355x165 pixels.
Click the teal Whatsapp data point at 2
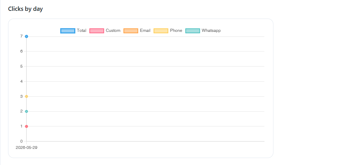click(27, 111)
